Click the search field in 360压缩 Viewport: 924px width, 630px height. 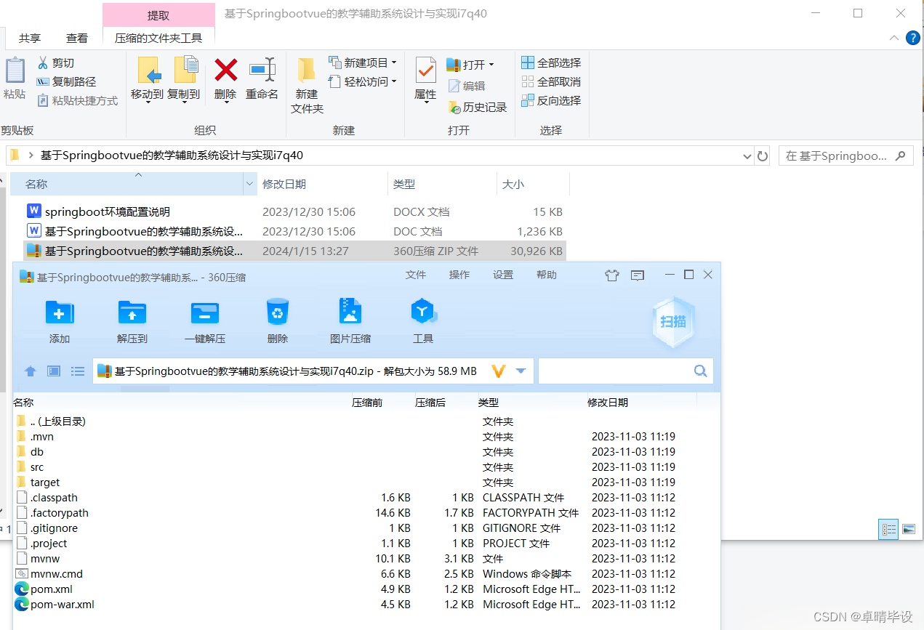coord(625,371)
